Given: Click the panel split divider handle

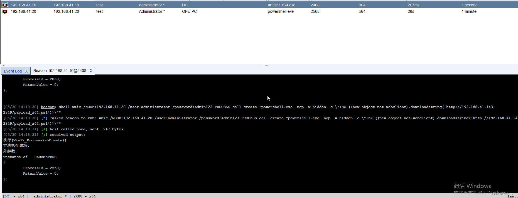Looking at the screenshot, I should click(x=267, y=65).
